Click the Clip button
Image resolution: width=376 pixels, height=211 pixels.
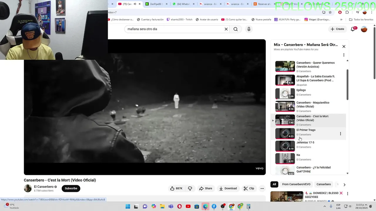click(x=249, y=188)
